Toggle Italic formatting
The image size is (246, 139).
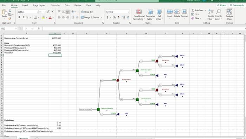click(x=23, y=17)
